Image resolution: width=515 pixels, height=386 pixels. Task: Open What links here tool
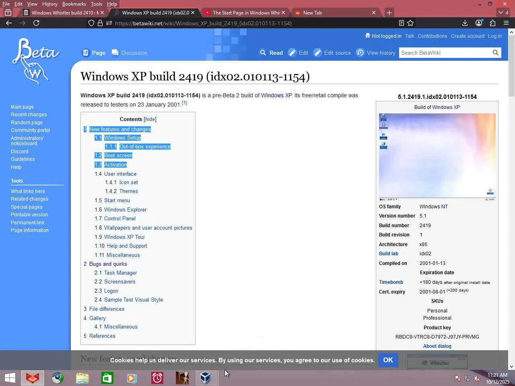28,191
